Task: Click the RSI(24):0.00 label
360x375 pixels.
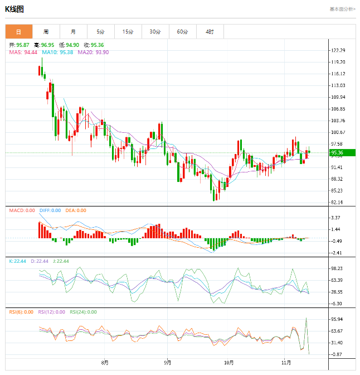Action: tap(84, 312)
